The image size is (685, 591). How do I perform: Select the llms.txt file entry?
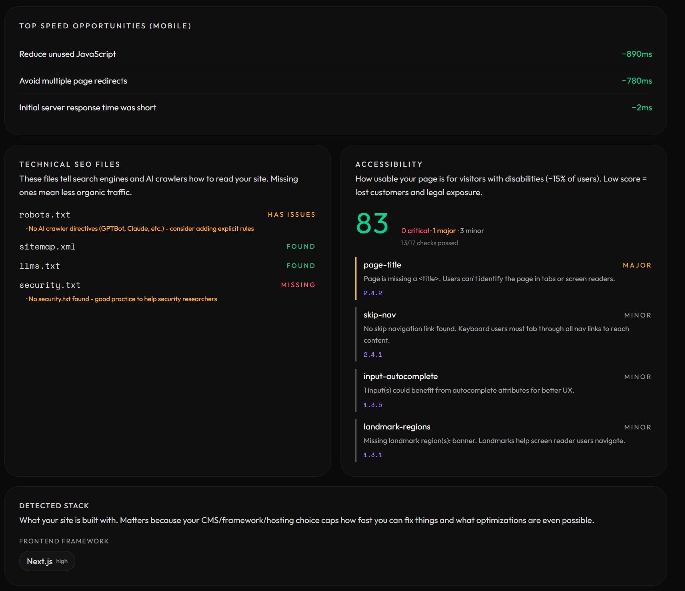pyautogui.click(x=40, y=266)
